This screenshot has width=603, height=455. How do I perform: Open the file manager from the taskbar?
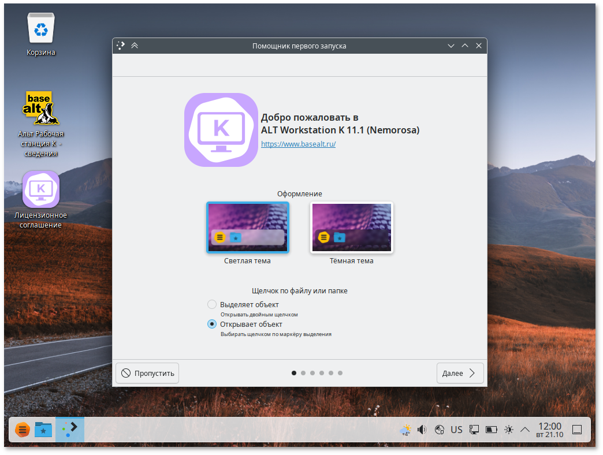(43, 430)
